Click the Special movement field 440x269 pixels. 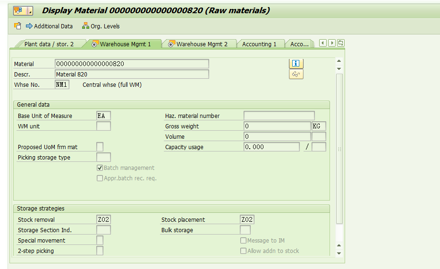[x=100, y=240]
